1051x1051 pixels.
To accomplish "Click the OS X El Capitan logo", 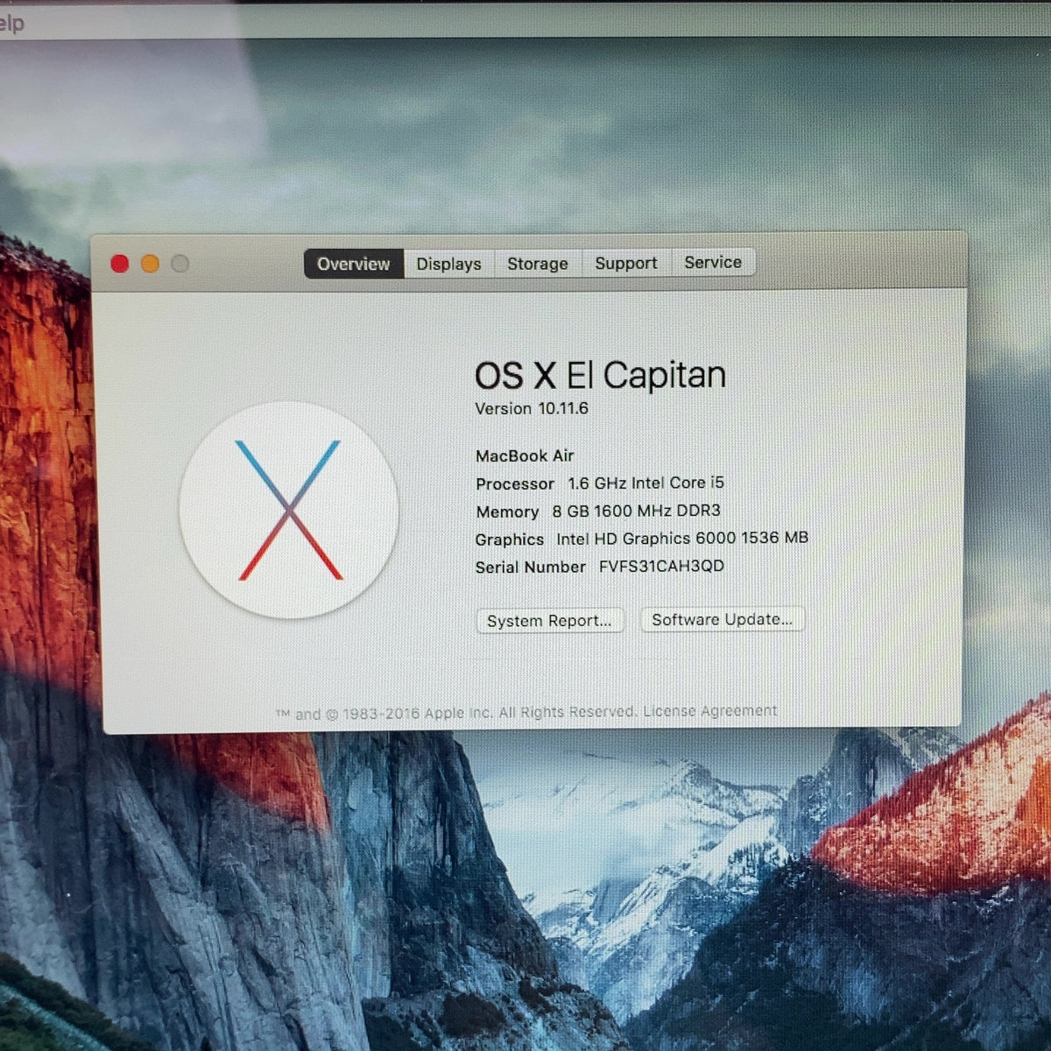I will (x=289, y=510).
